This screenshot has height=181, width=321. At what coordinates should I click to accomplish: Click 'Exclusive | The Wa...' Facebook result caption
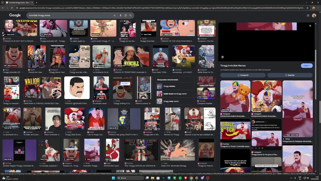click(x=206, y=41)
